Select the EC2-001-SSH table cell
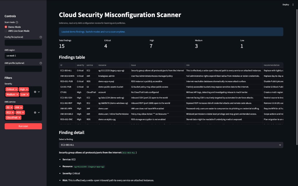298x186 pixels. pyautogui.click(x=67, y=98)
